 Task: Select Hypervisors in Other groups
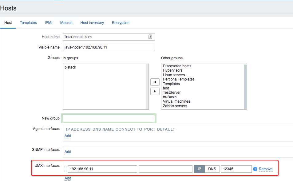[x=172, y=70]
